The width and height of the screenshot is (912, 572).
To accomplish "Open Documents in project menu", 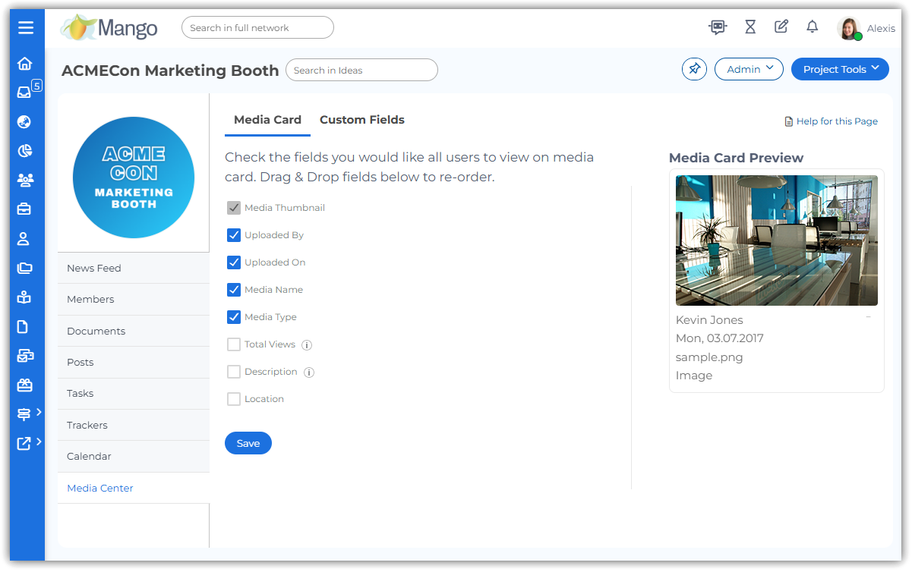I will pos(96,331).
